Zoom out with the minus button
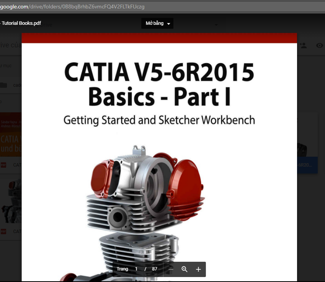This screenshot has width=325, height=282. point(171,269)
